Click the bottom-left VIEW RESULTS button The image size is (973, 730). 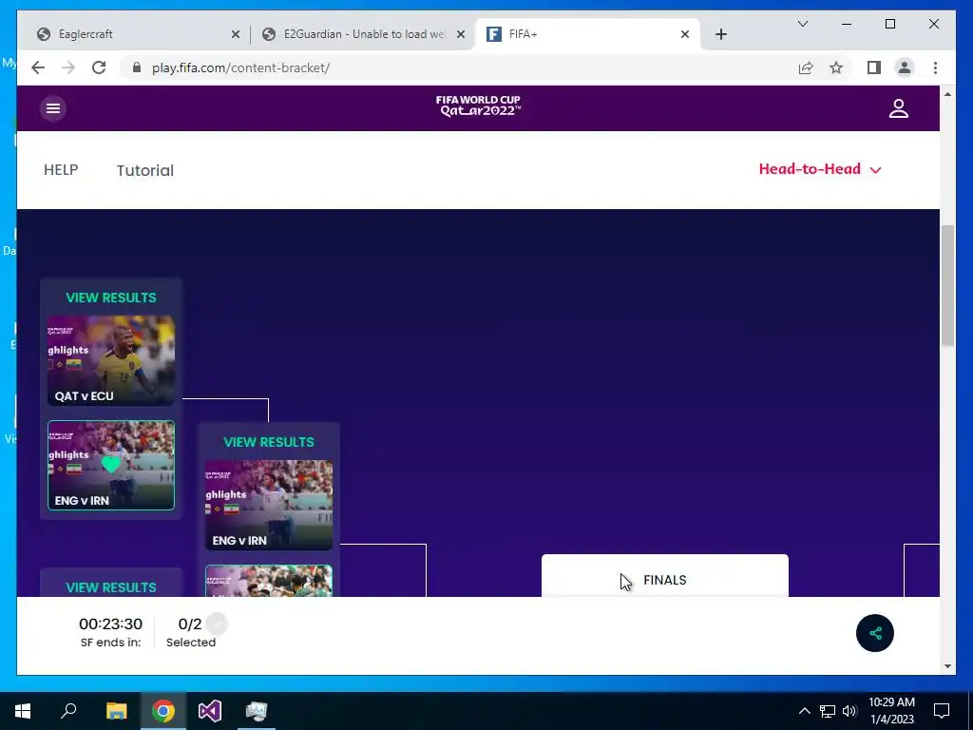[111, 587]
